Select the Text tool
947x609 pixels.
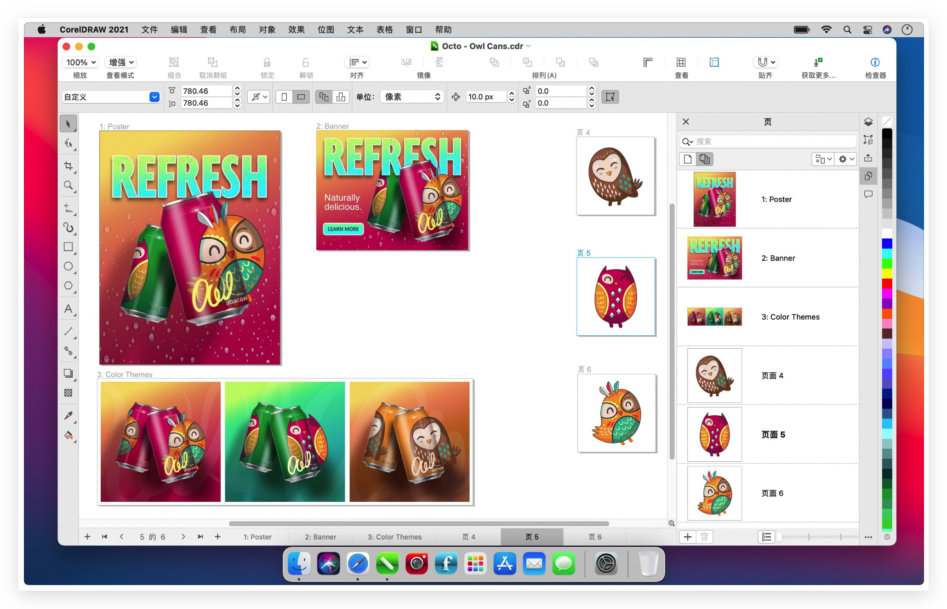pyautogui.click(x=68, y=309)
